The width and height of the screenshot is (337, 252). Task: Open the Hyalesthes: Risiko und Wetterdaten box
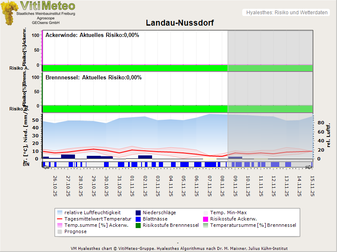pyautogui.click(x=286, y=13)
